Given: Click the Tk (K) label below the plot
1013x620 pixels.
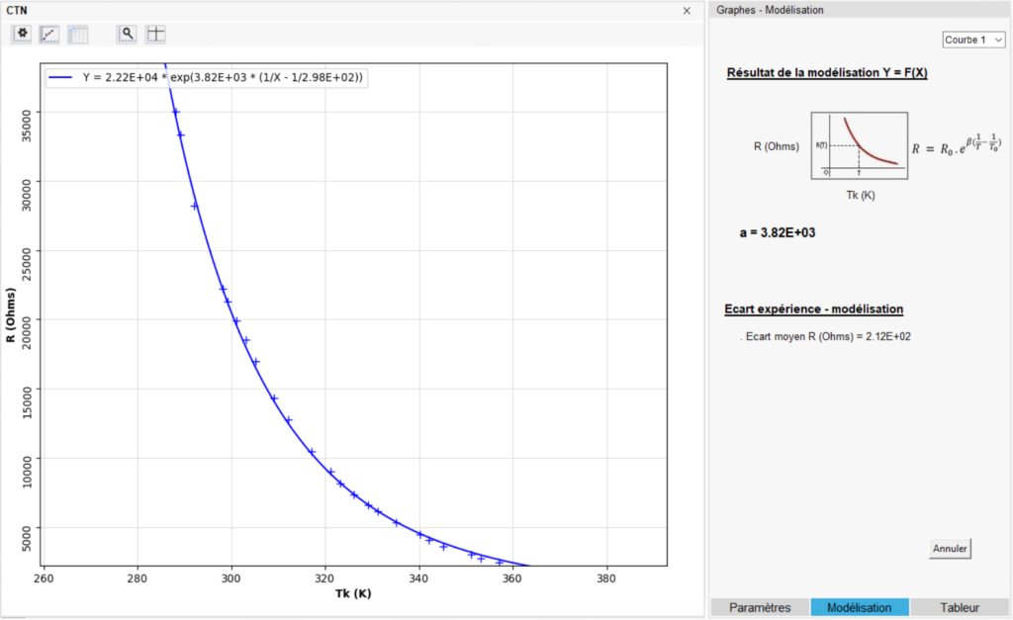Looking at the screenshot, I should 355,594.
